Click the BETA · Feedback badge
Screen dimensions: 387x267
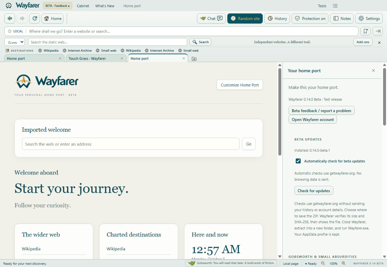coord(58,6)
